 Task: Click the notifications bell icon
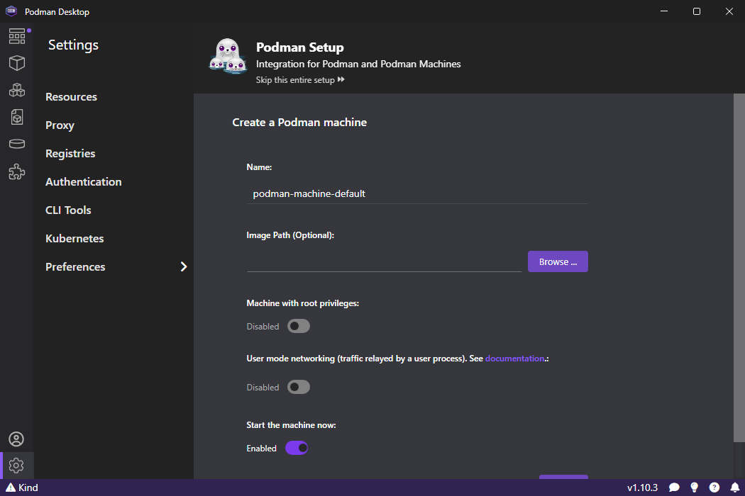(x=735, y=487)
